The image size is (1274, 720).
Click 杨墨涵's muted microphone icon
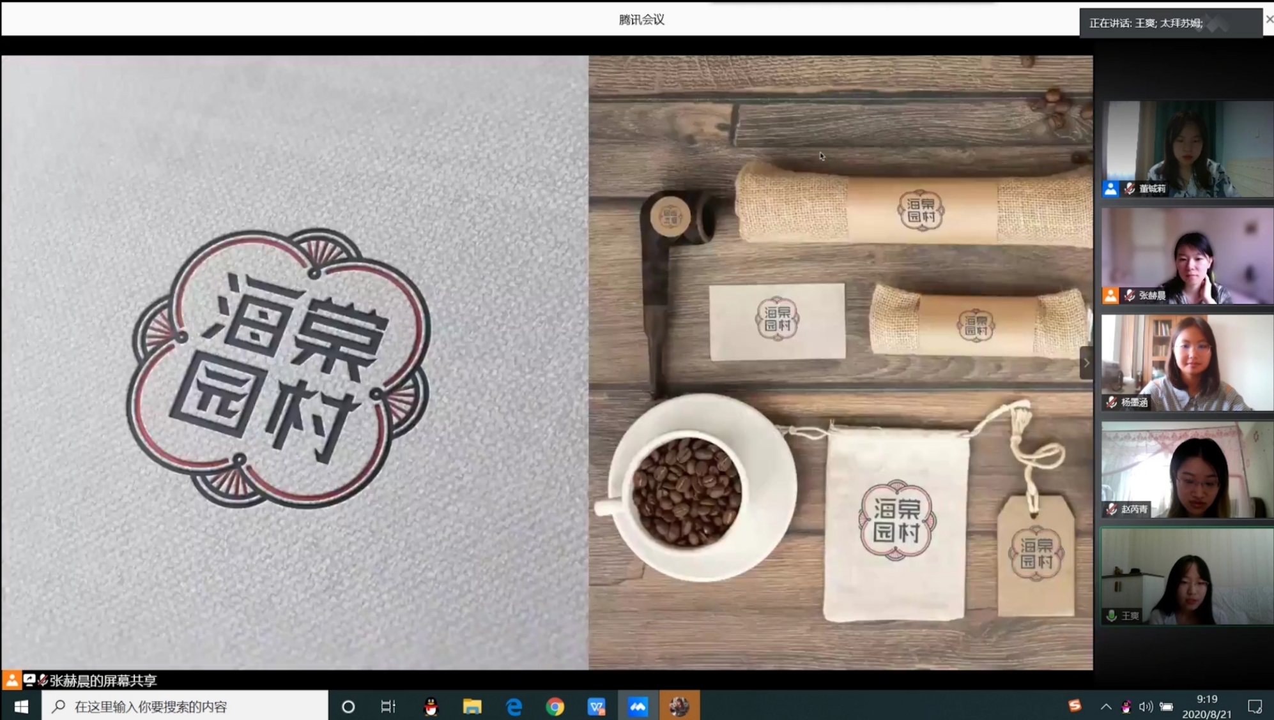[1112, 402]
